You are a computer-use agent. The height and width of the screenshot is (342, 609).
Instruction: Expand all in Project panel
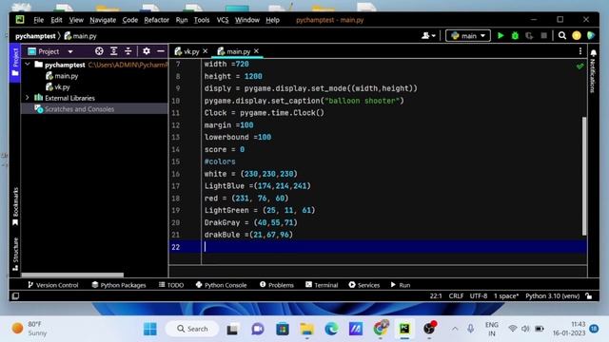coord(113,51)
